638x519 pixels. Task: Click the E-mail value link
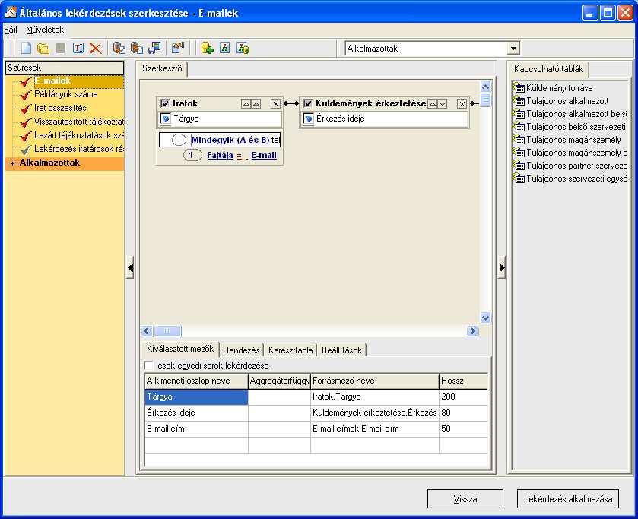tap(264, 155)
